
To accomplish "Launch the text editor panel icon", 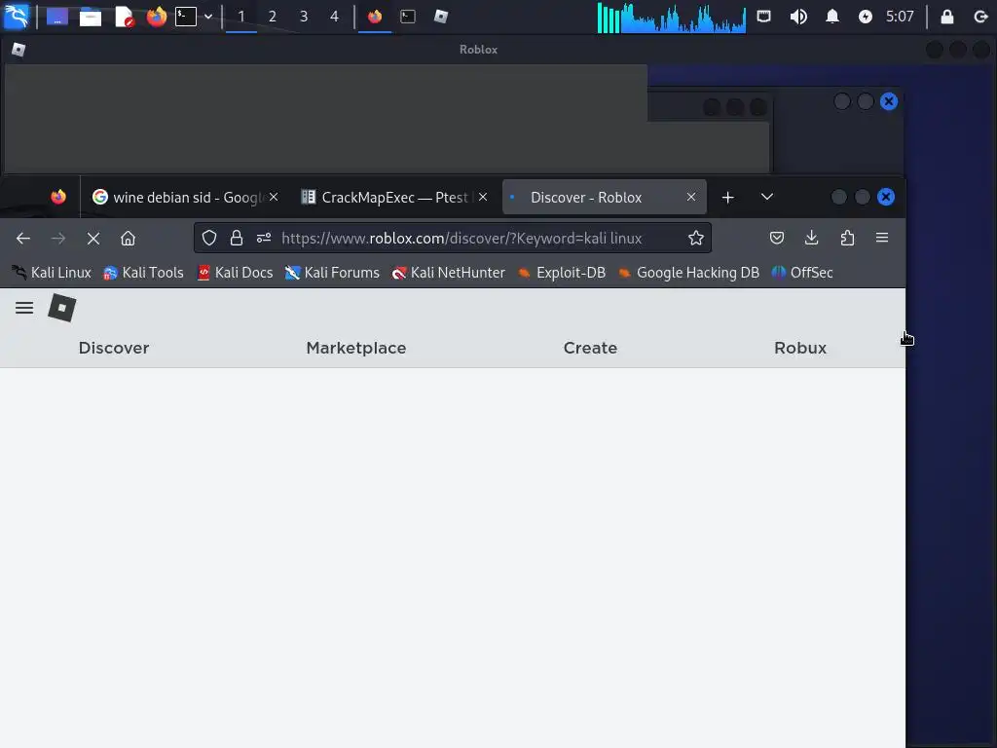I will [124, 16].
